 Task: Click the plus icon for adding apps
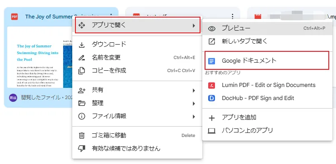click(x=212, y=118)
